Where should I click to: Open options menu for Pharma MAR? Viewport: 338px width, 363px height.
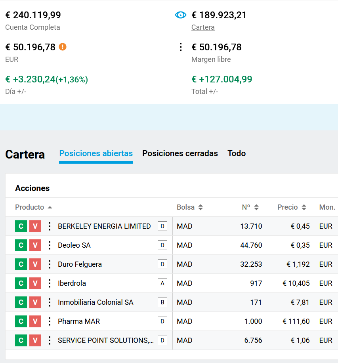pos(49,321)
